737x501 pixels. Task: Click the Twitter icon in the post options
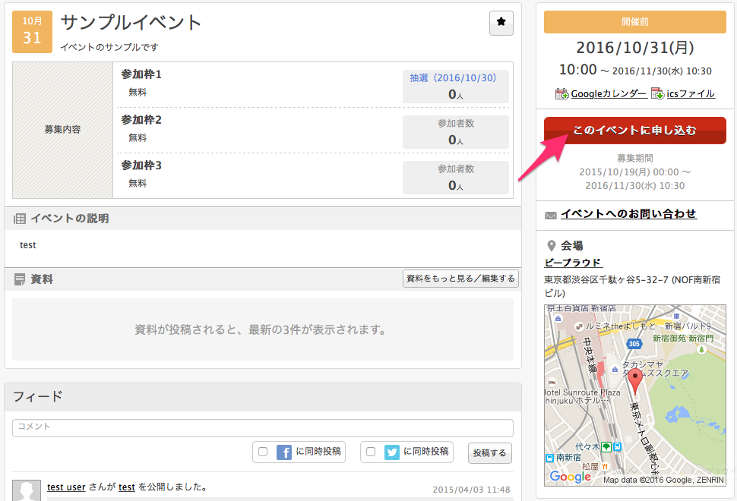tap(391, 452)
